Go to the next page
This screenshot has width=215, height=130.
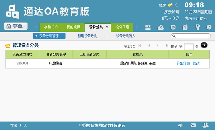(x=157, y=45)
